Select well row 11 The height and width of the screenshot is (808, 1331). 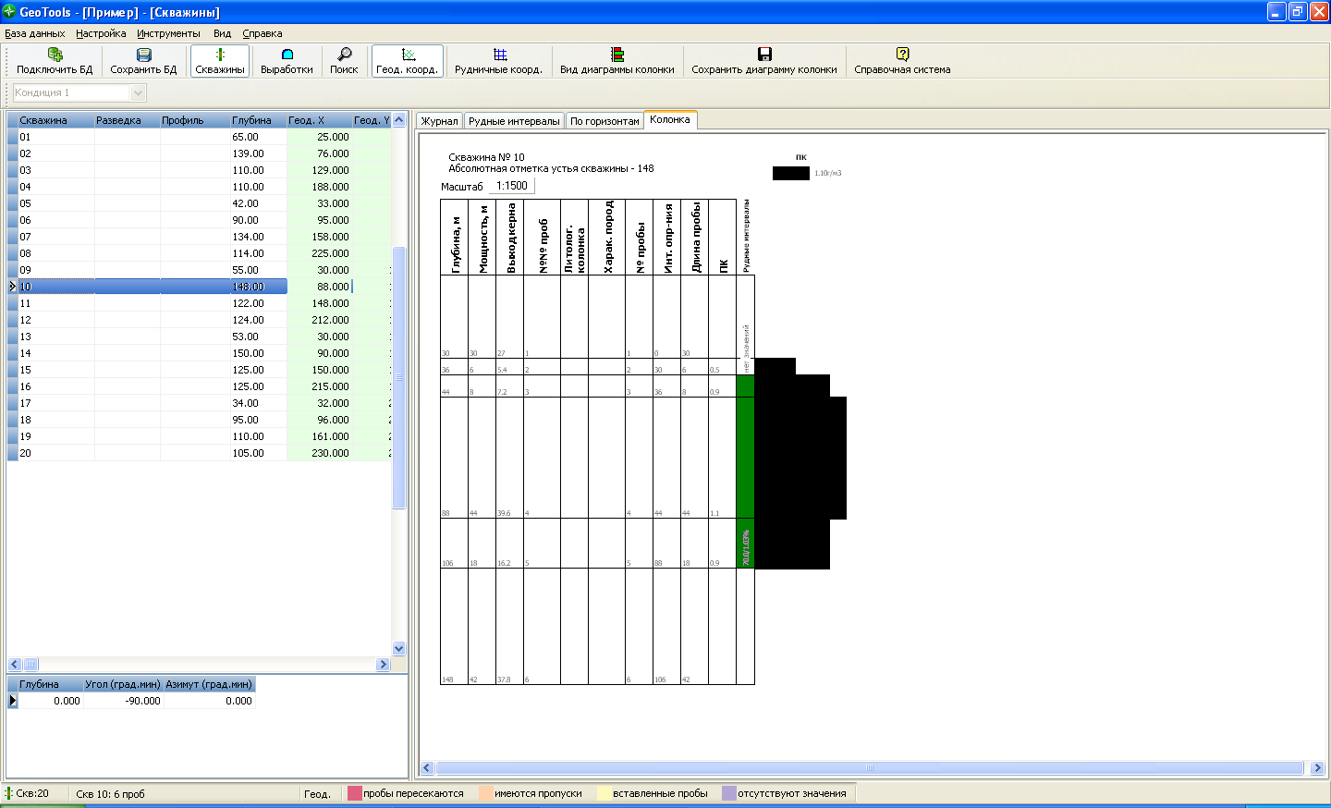click(199, 303)
